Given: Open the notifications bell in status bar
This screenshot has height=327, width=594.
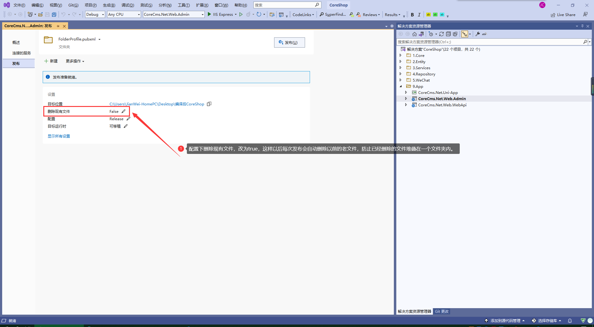Looking at the screenshot, I should (570, 321).
